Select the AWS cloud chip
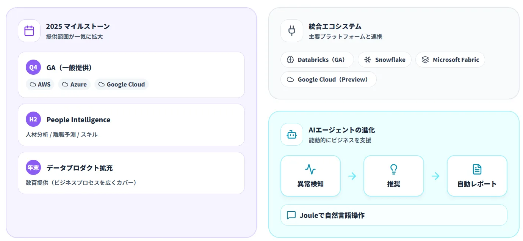 pos(40,84)
